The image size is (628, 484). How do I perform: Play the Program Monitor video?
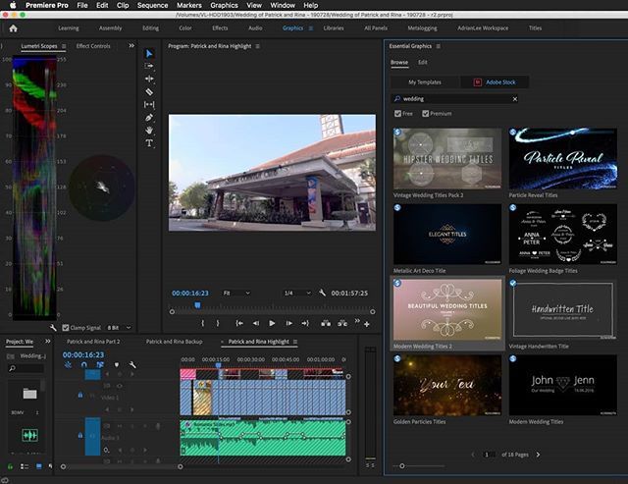tap(272, 323)
